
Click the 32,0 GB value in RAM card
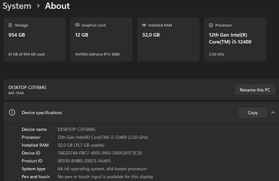(151, 35)
